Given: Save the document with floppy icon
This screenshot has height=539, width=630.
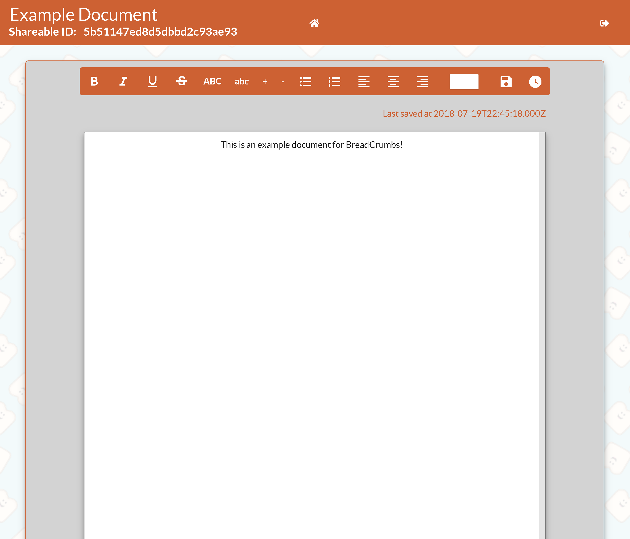Looking at the screenshot, I should tap(506, 81).
